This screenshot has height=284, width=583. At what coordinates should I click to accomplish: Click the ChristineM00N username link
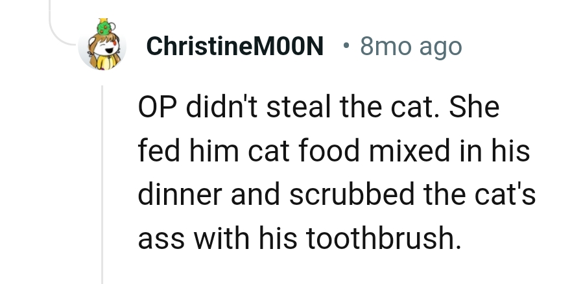tap(235, 47)
